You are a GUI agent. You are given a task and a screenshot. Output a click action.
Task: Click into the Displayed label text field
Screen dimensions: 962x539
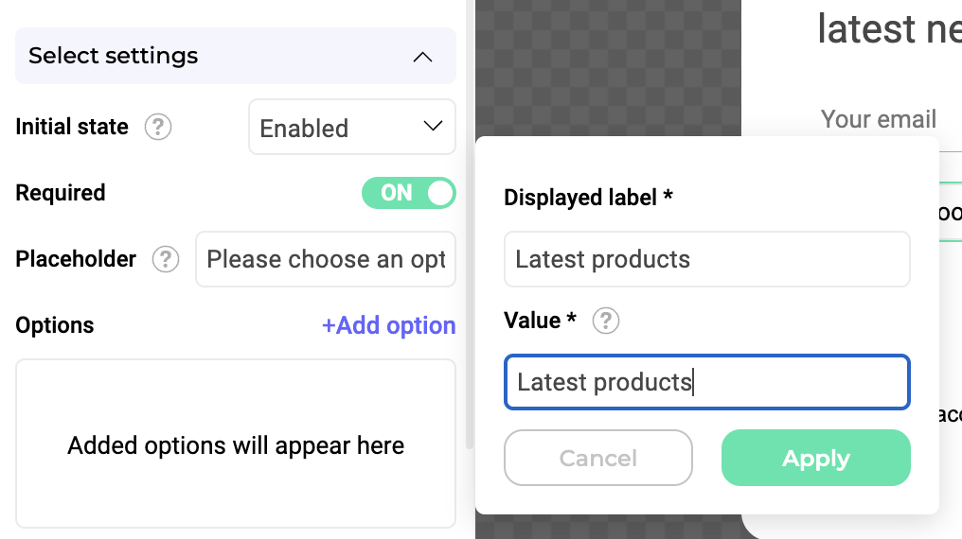(x=706, y=259)
